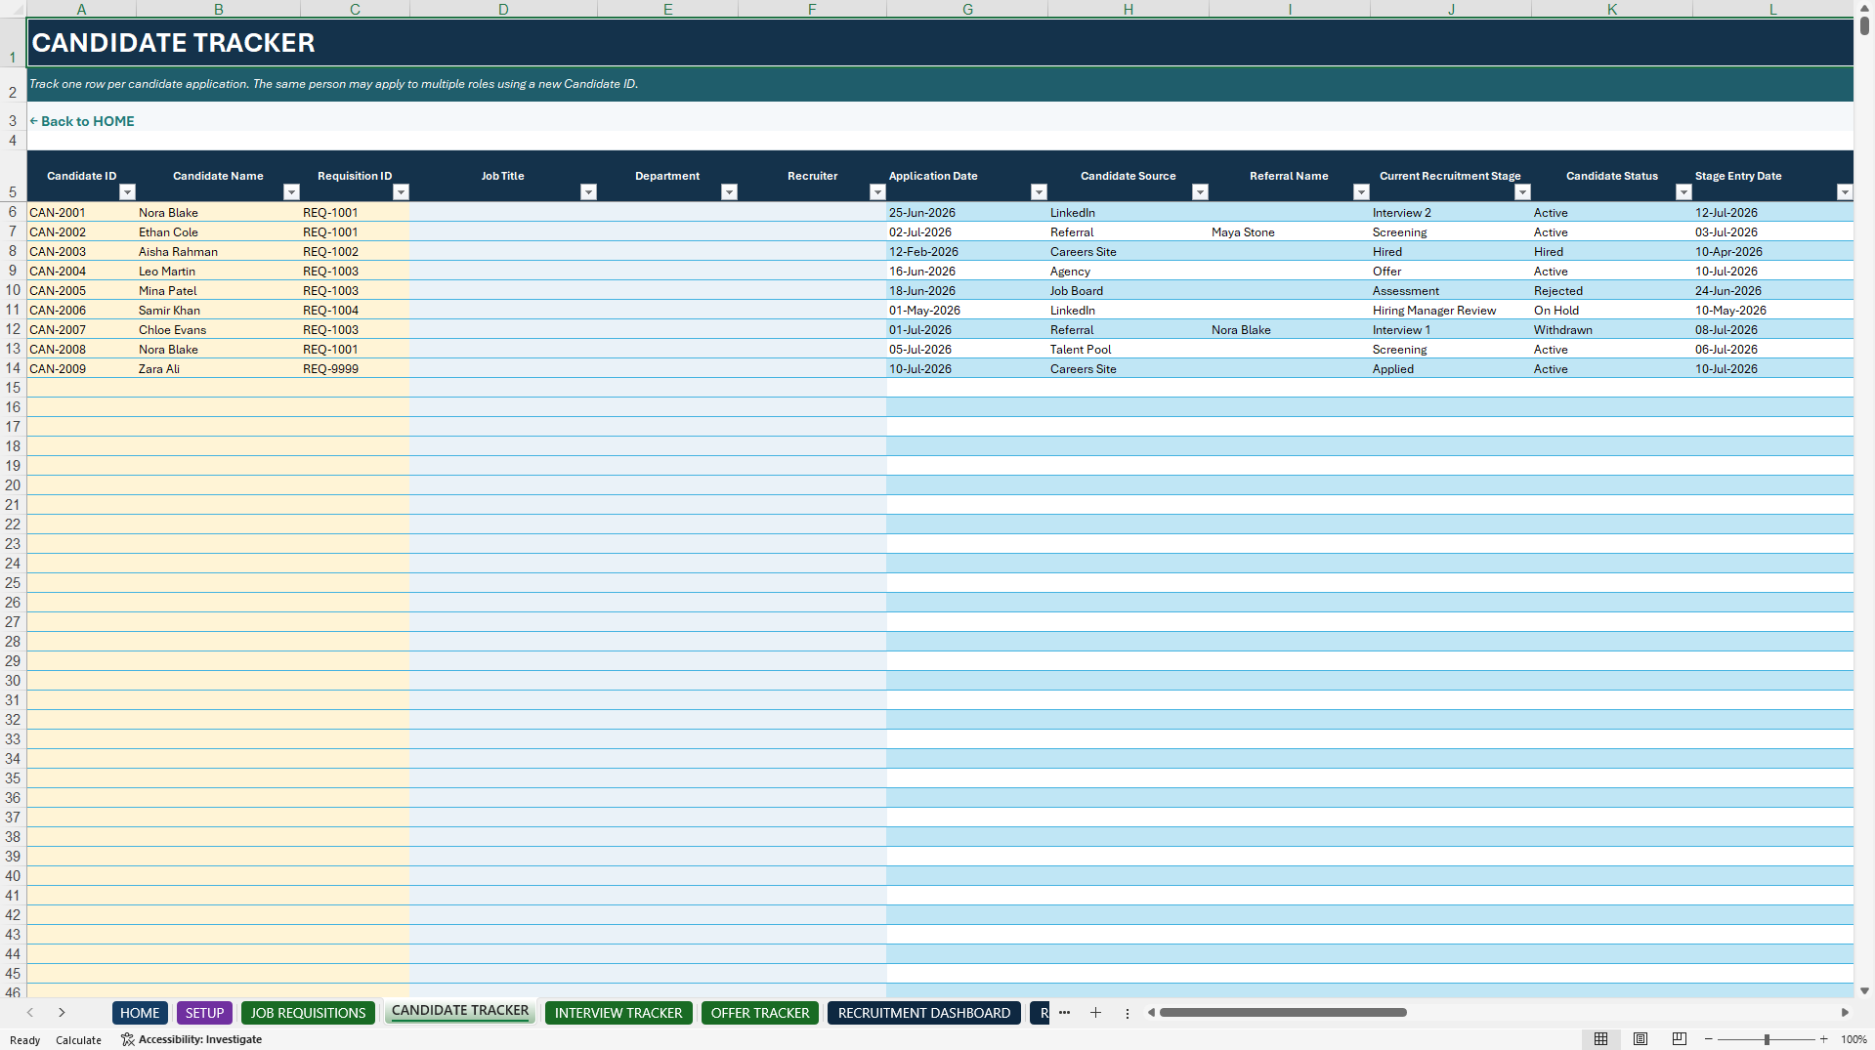
Task: Open the Referral Name filter dropdown
Action: (1361, 192)
